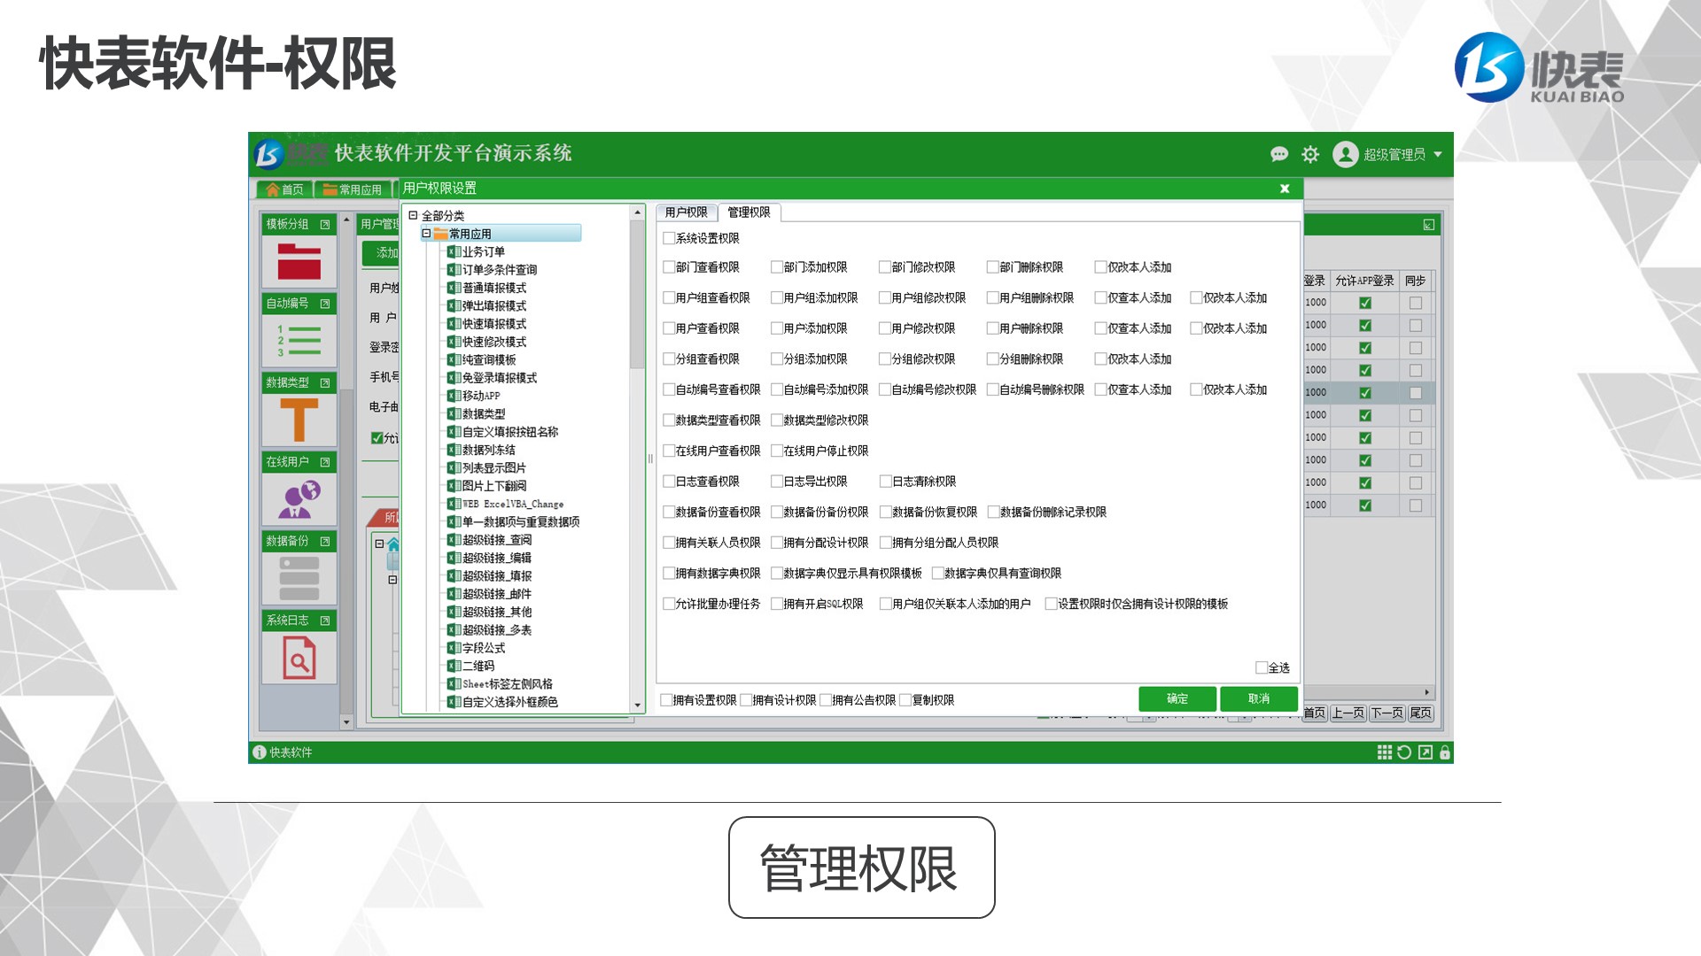
Task: Click the maximize icon on background panel
Action: click(1429, 225)
